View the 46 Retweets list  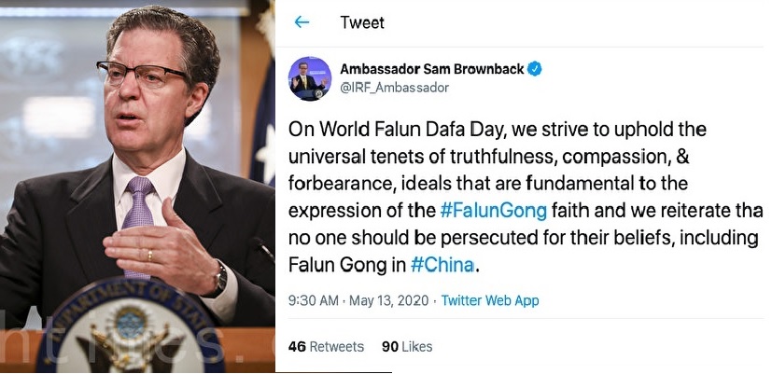326,346
